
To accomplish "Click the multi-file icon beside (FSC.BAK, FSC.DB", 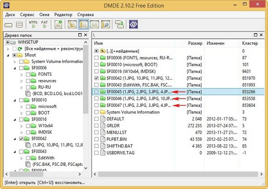I will 28,164.
